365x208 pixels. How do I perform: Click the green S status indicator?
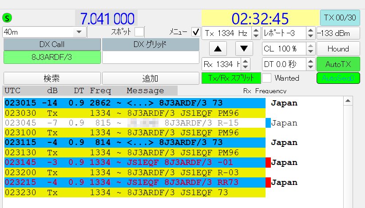point(7,18)
